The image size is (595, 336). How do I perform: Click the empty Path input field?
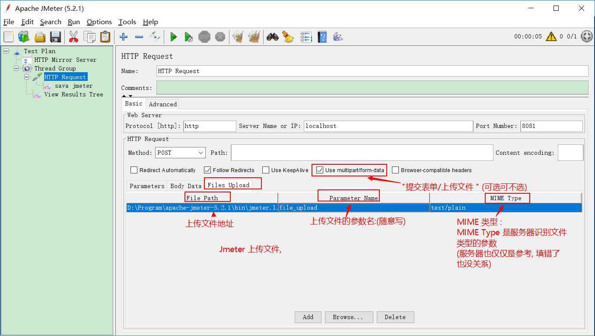(x=362, y=153)
